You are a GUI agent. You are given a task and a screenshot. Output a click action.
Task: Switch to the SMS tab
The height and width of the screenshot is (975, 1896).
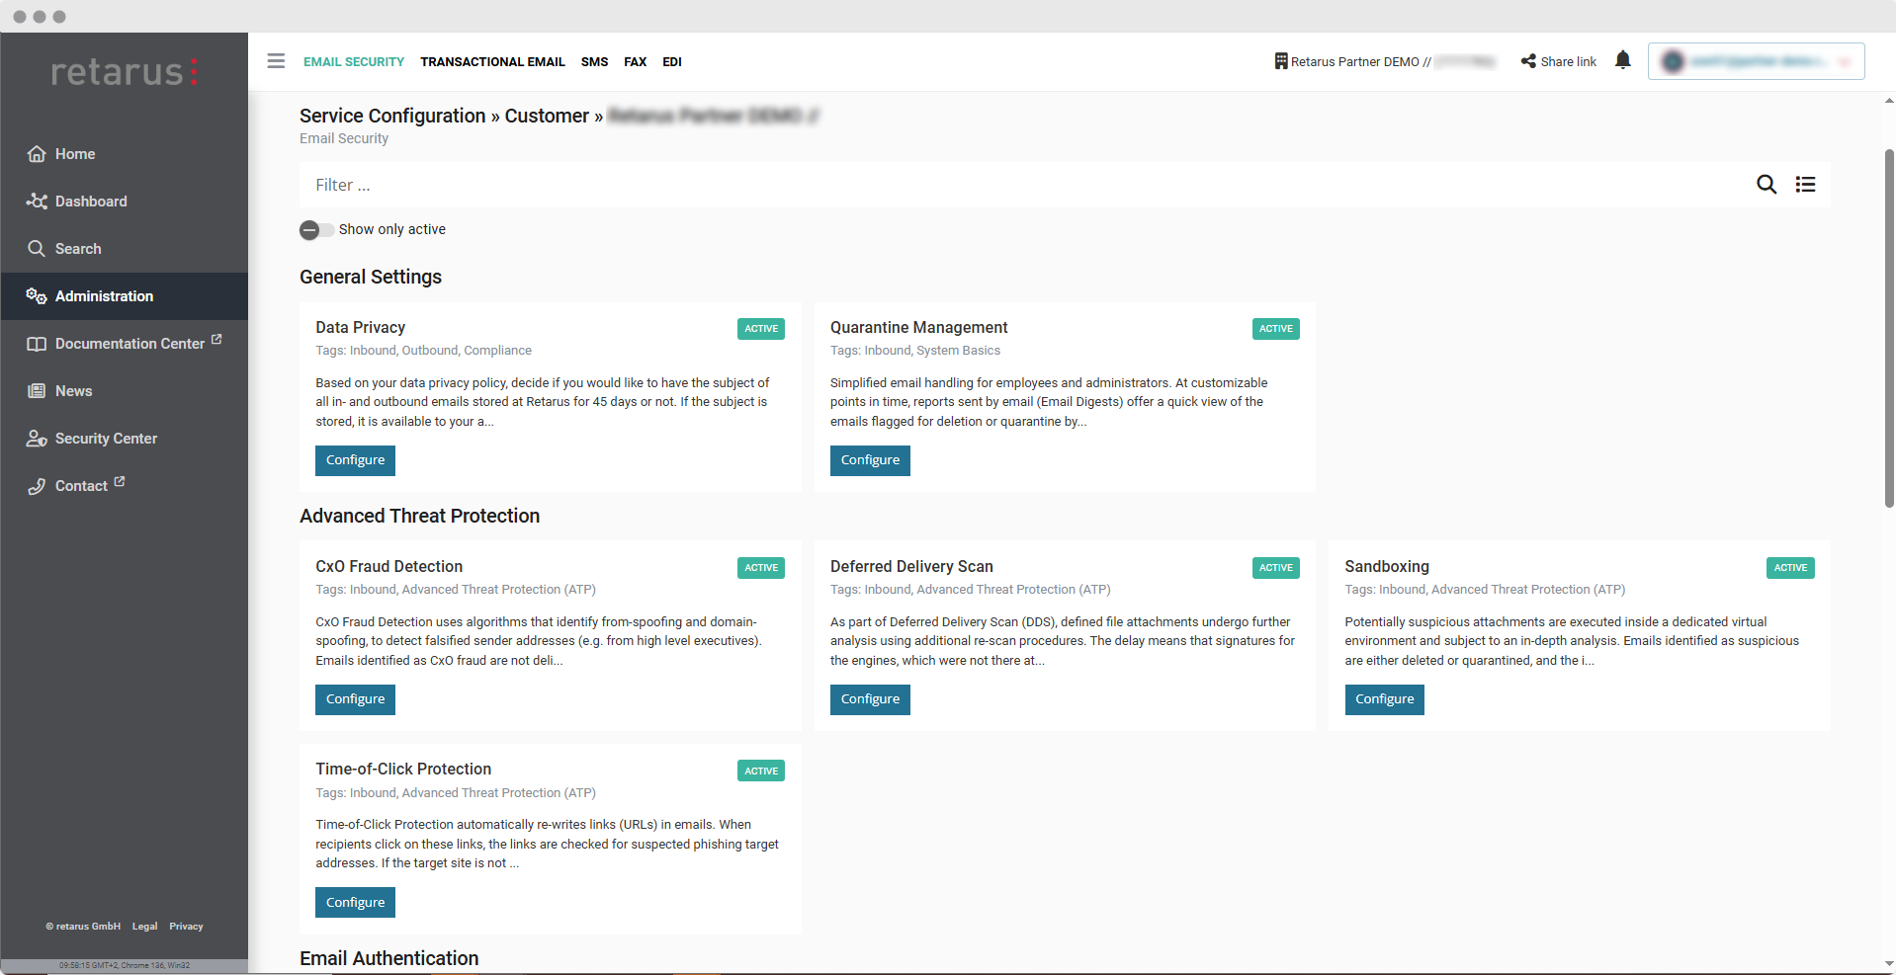(594, 61)
